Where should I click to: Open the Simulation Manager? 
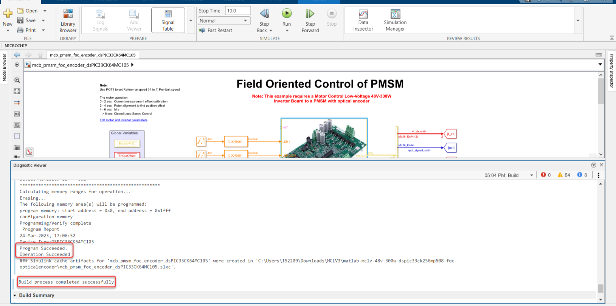pos(395,20)
